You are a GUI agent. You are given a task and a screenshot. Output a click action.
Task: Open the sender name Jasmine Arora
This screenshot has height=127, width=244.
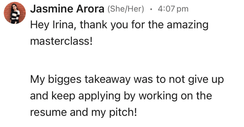click(67, 9)
